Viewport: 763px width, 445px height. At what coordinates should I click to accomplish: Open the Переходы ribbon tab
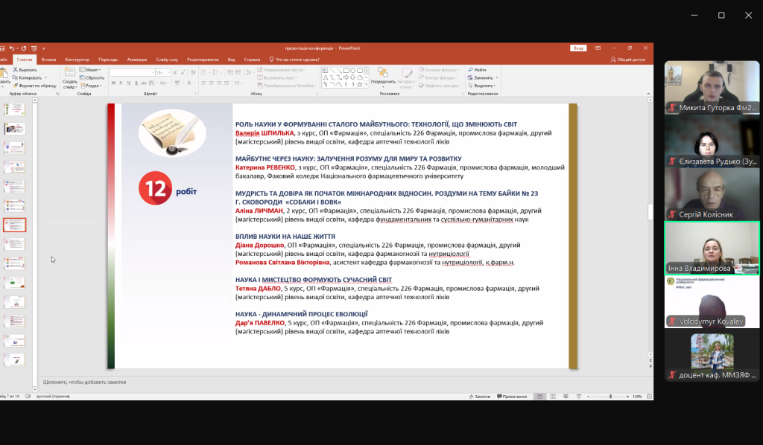pos(108,60)
